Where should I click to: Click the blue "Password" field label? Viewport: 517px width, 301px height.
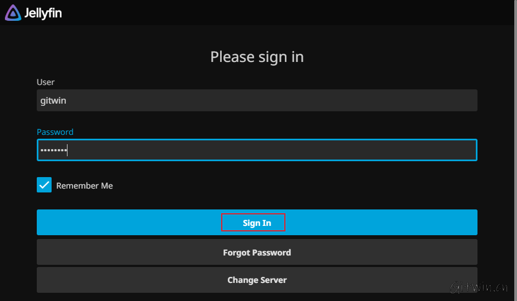coord(55,132)
